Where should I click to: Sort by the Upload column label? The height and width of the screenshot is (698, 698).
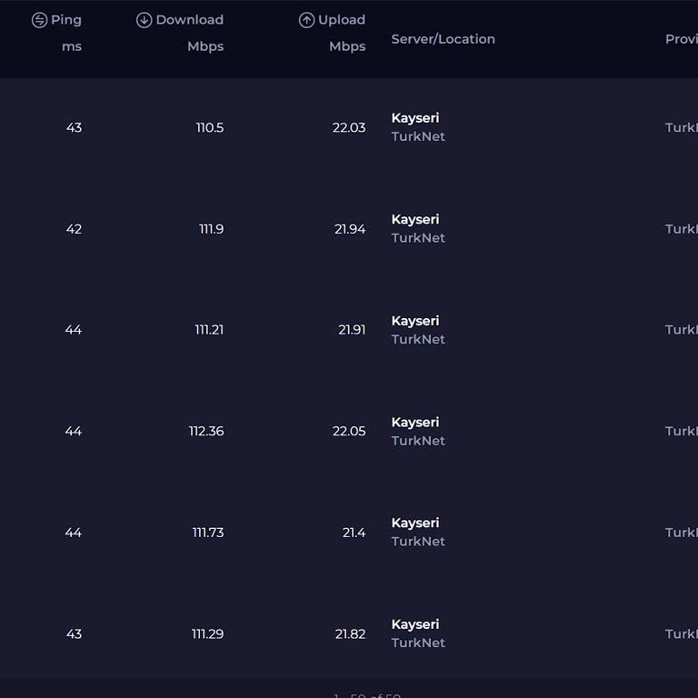pos(342,20)
